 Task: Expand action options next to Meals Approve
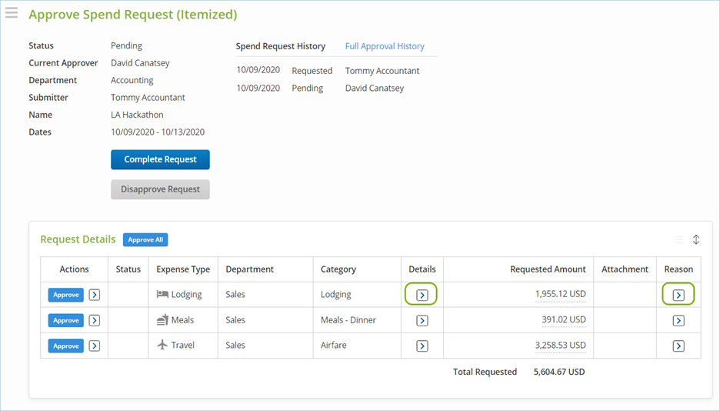click(x=94, y=320)
